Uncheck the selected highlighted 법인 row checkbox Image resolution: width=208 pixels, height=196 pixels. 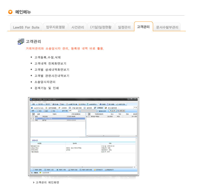tap(33, 119)
